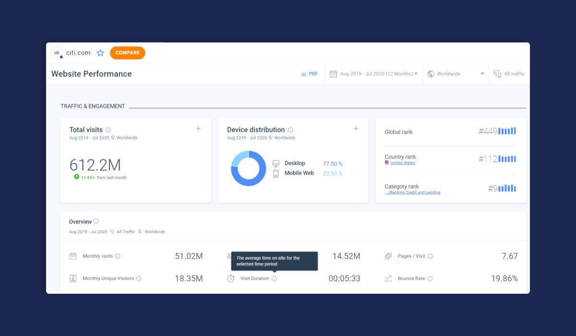Click the plus icon on Device distribution card
Screen dimensions: 576x336
pyautogui.click(x=356, y=129)
